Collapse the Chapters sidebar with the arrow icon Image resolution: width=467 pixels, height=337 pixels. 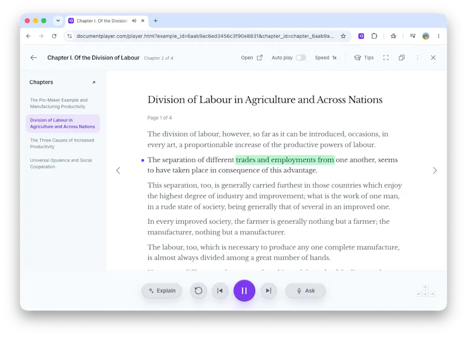[x=94, y=82]
